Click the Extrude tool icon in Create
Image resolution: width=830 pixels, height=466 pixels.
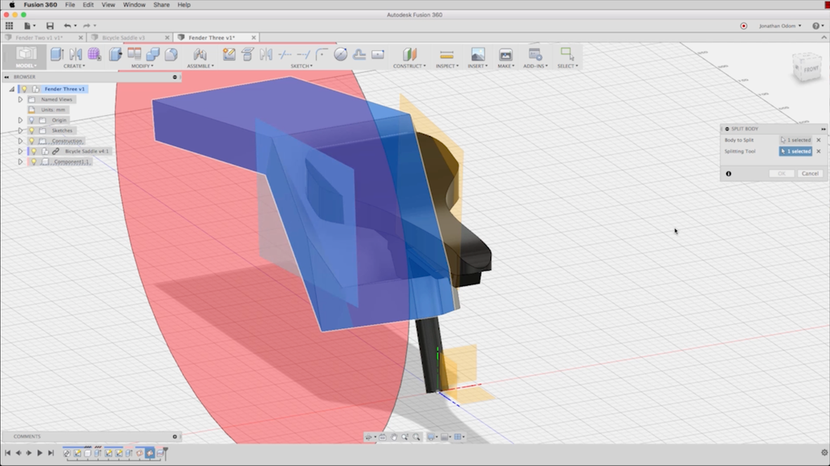57,54
